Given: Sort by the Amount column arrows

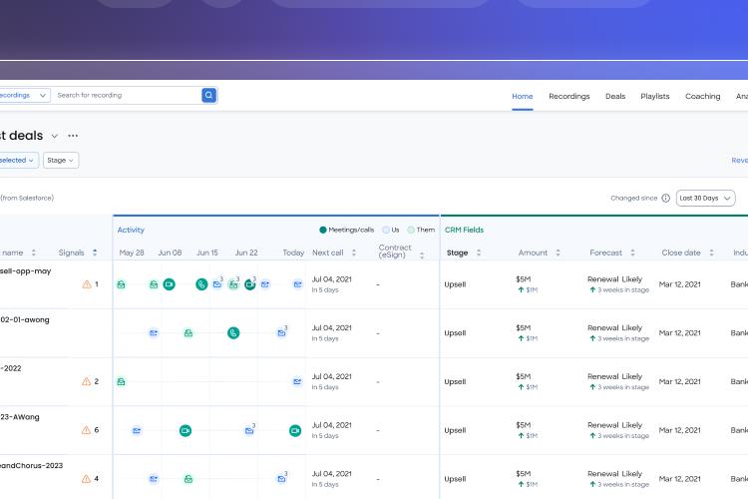Looking at the screenshot, I should (558, 252).
